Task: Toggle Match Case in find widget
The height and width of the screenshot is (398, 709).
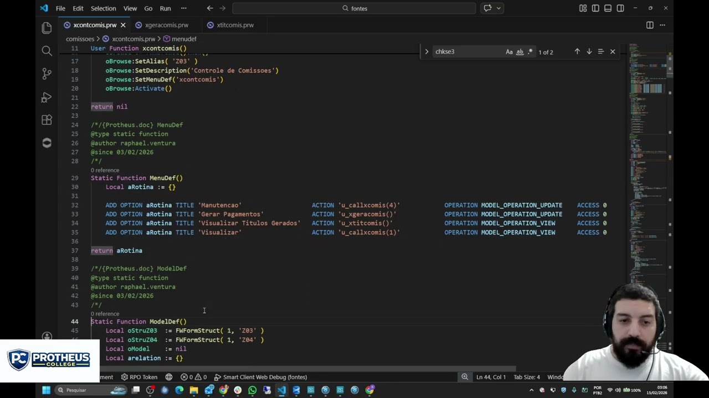Action: pyautogui.click(x=509, y=51)
